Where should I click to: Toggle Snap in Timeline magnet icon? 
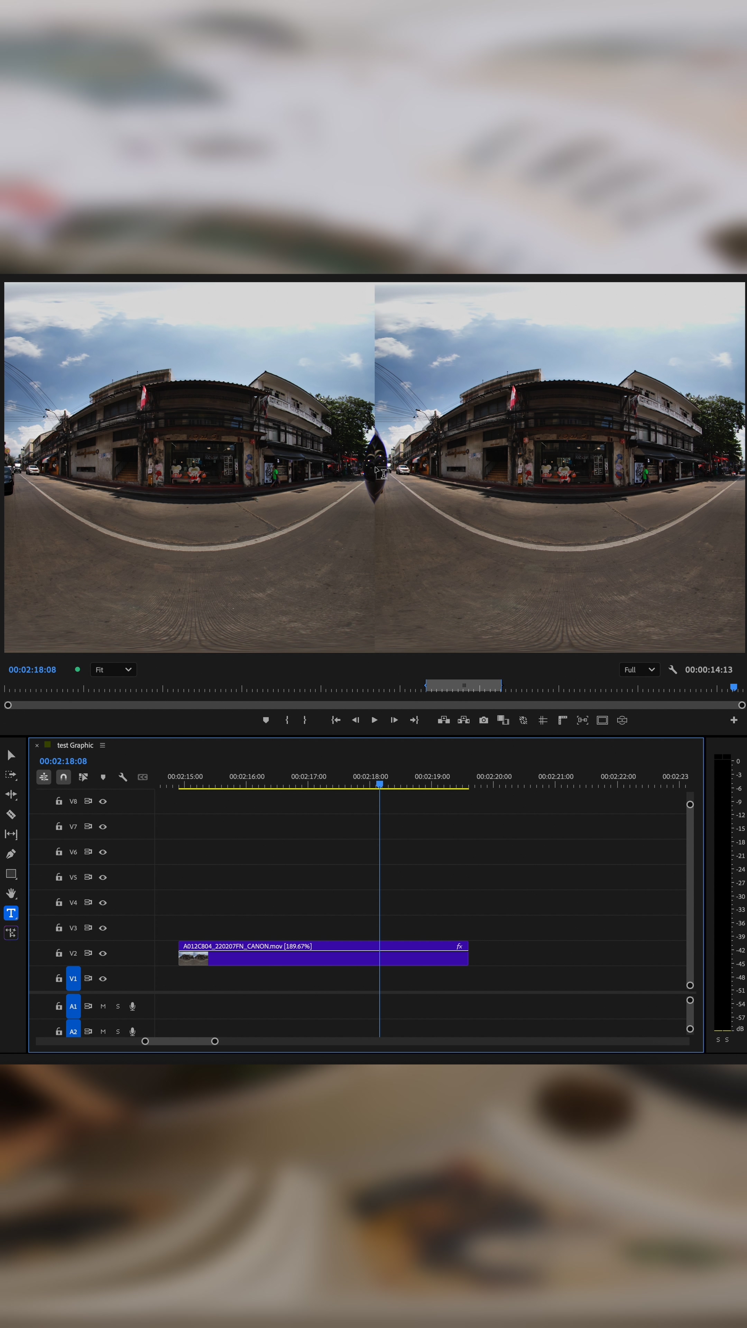click(63, 777)
